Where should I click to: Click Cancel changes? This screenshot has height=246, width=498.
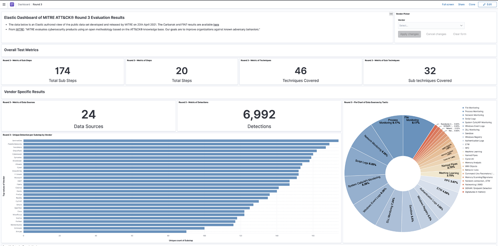436,34
